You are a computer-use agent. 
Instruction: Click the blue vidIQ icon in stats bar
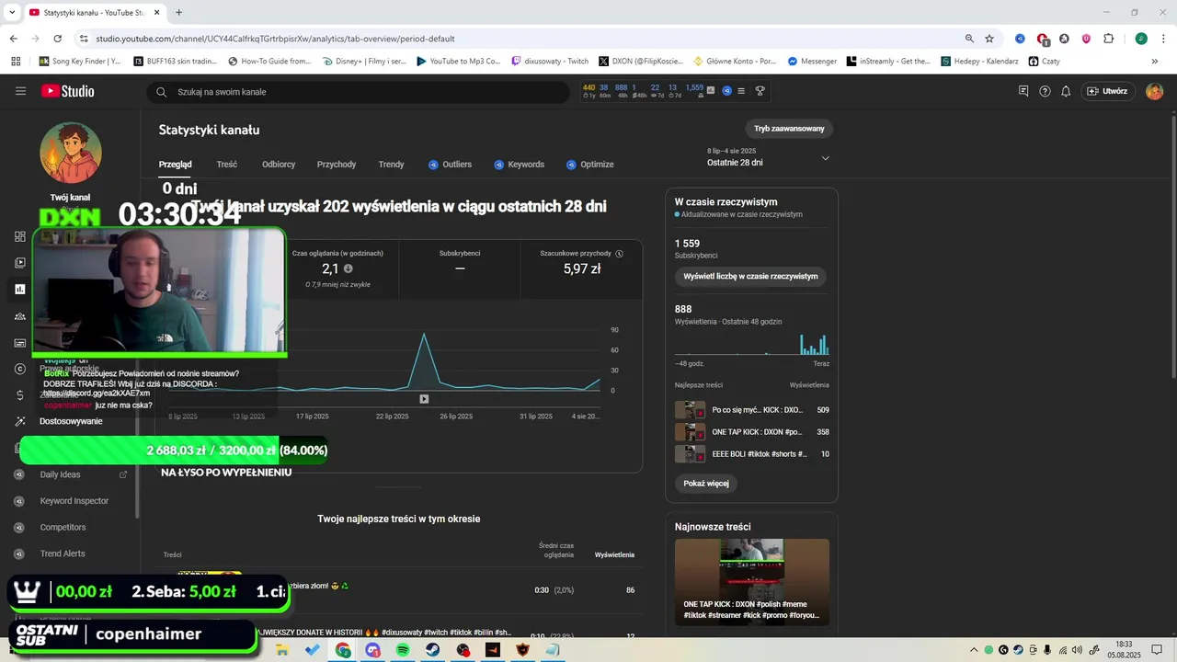pyautogui.click(x=726, y=91)
